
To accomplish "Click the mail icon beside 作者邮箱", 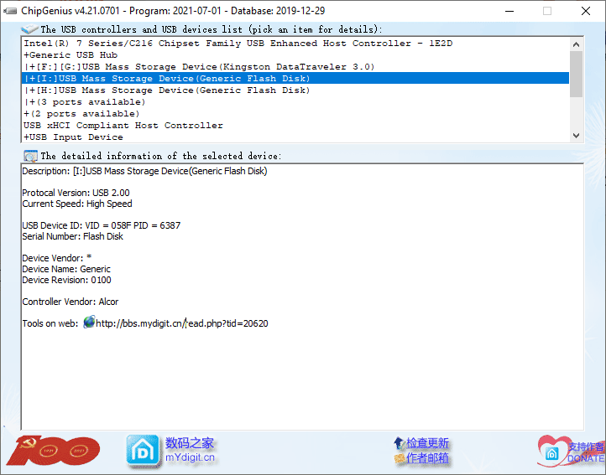I will [400, 458].
